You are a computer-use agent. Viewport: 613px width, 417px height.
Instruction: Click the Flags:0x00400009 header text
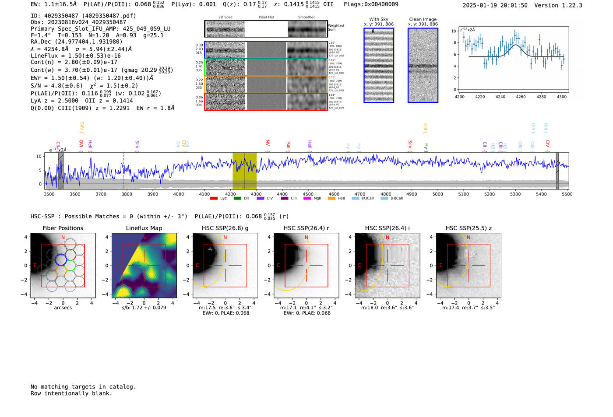[371, 4]
